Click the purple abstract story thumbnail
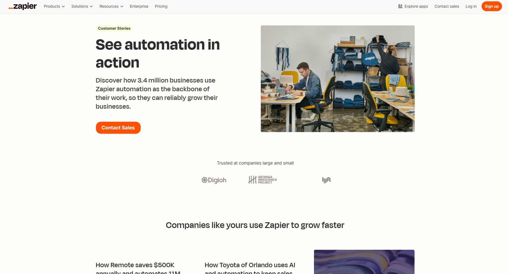The width and height of the screenshot is (508, 274). 364,262
